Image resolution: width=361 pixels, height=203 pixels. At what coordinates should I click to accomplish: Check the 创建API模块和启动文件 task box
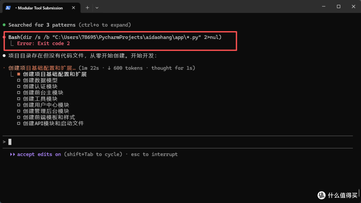[19, 123]
